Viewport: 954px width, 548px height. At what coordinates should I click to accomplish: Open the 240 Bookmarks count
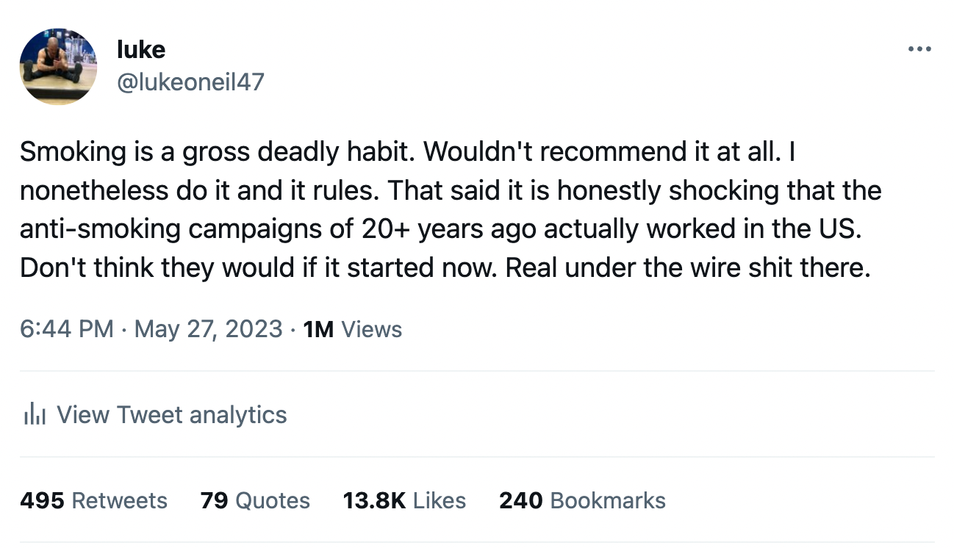pos(582,501)
